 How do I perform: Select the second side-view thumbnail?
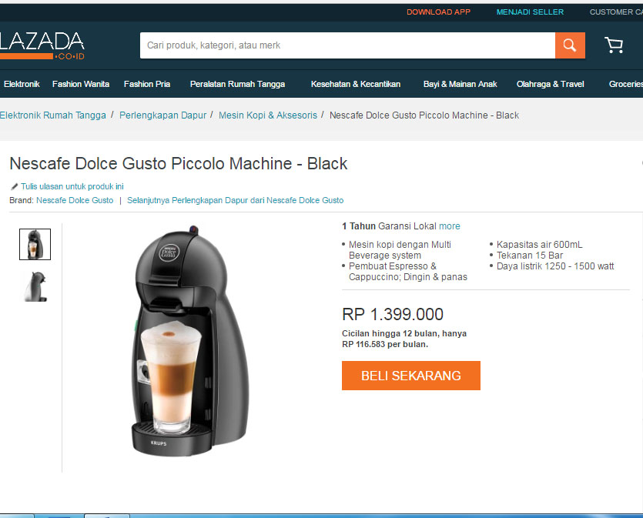click(x=35, y=287)
